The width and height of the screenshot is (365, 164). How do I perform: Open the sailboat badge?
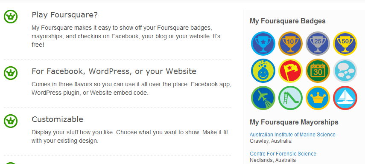(345, 98)
